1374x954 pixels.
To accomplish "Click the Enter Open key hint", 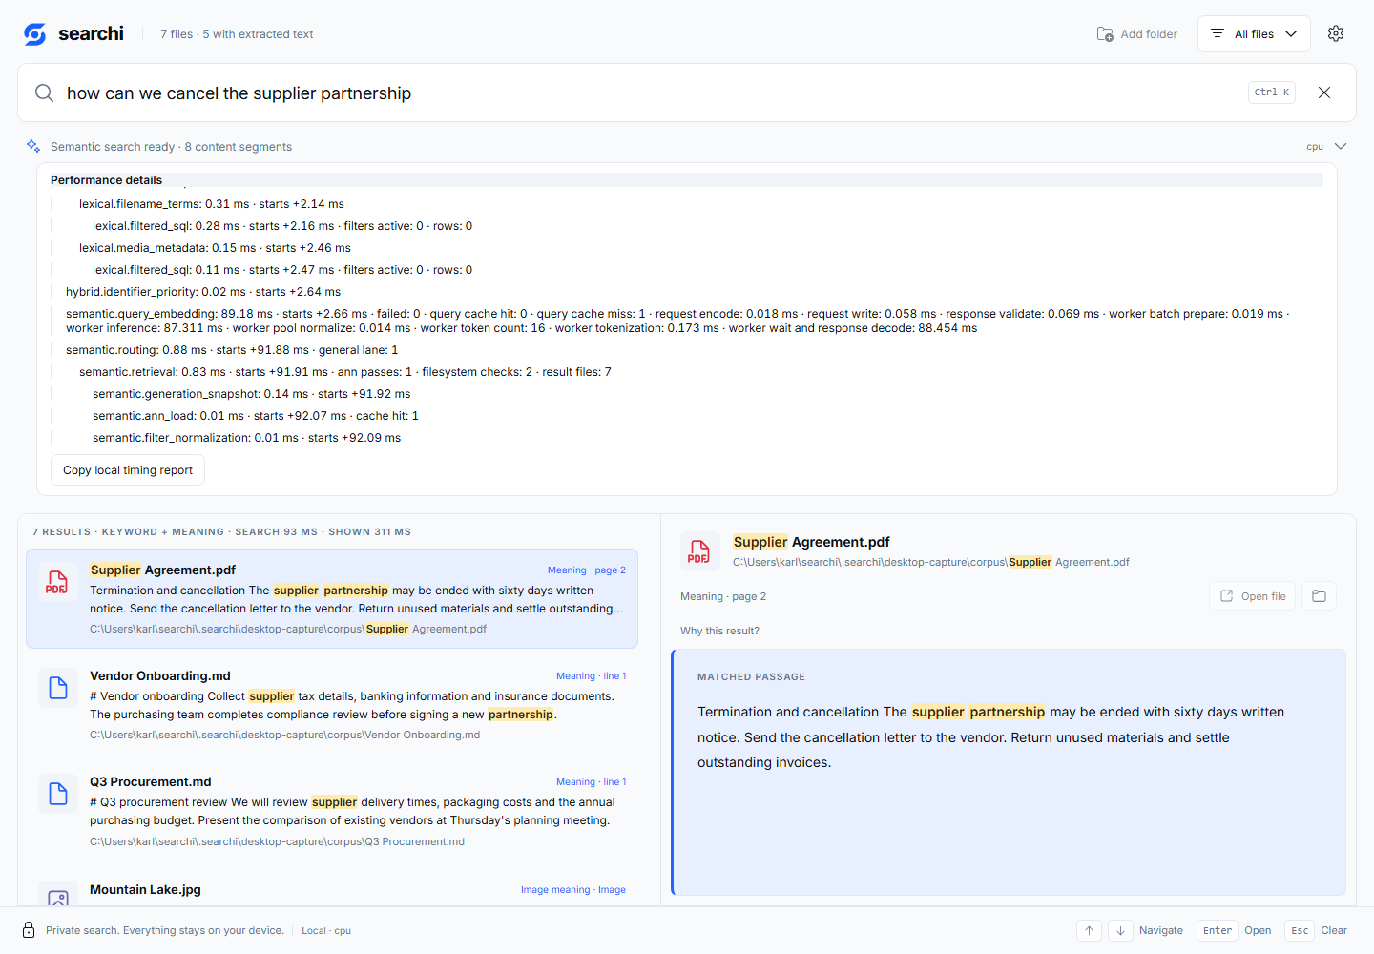I will click(1235, 930).
